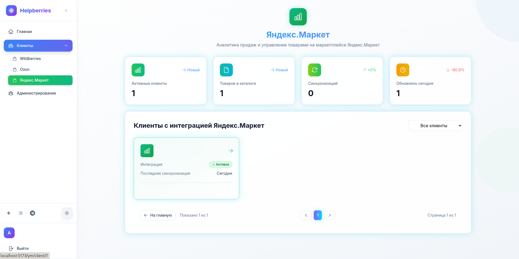
Task: Click the -90.9% trend indicator
Action: 455,70
